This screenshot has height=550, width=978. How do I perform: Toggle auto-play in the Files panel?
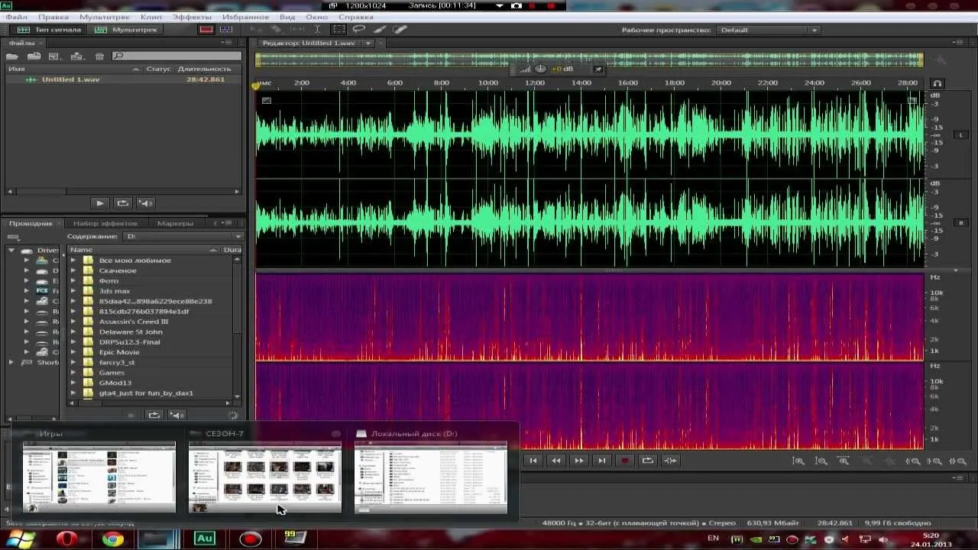[x=145, y=203]
